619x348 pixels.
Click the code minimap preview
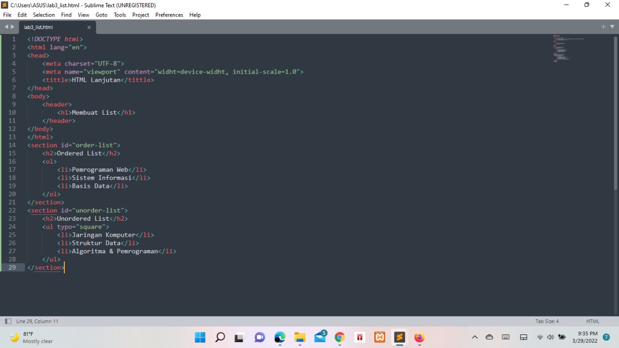point(568,48)
